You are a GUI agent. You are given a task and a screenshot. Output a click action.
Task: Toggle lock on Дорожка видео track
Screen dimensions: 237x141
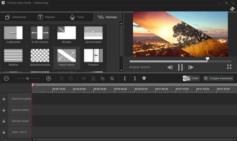click(4, 110)
